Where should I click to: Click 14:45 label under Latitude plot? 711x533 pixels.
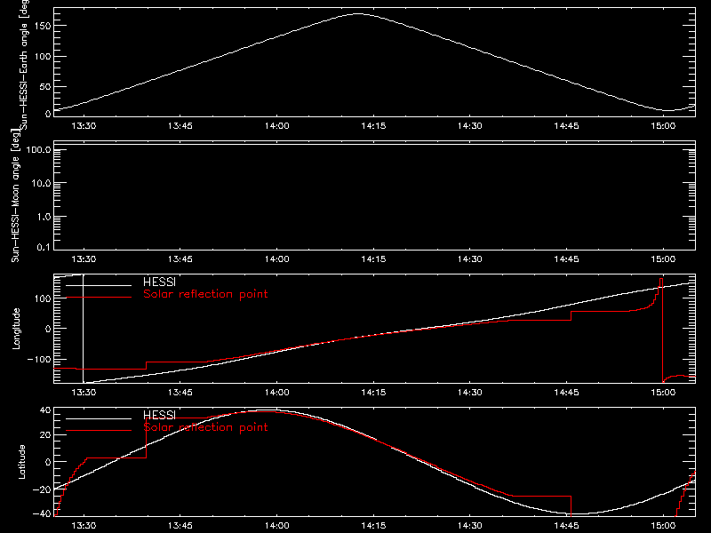(x=566, y=526)
